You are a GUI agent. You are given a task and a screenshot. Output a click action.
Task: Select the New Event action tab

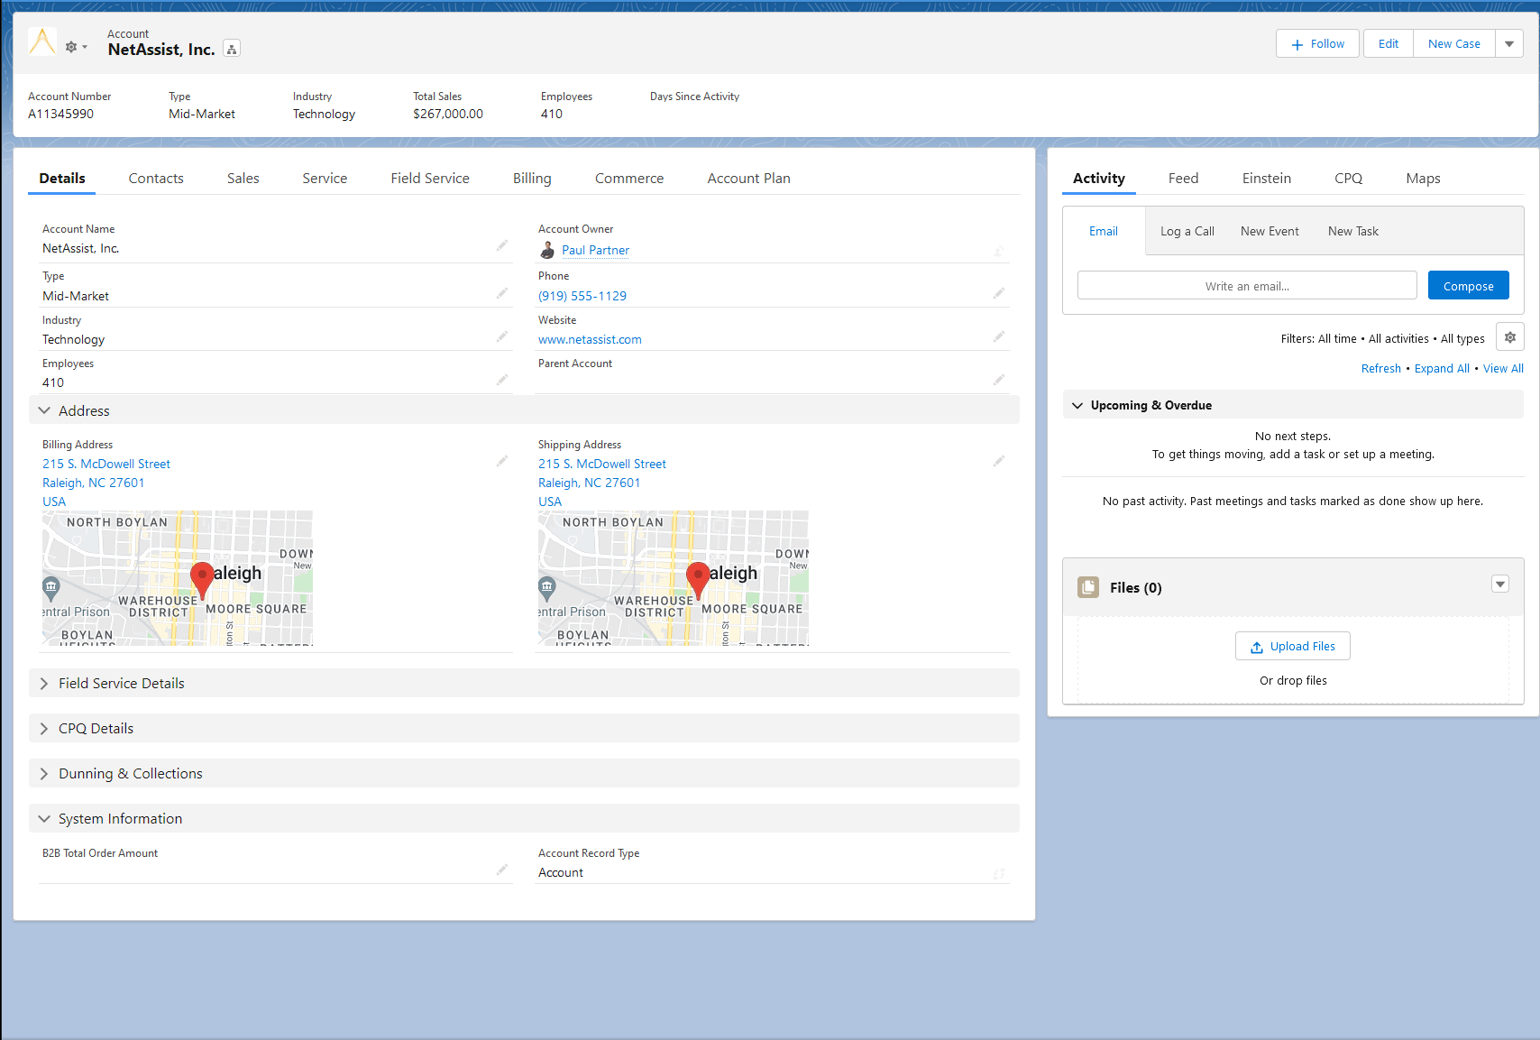pos(1270,231)
